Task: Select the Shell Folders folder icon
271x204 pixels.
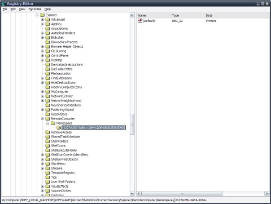Action: pos(47,141)
